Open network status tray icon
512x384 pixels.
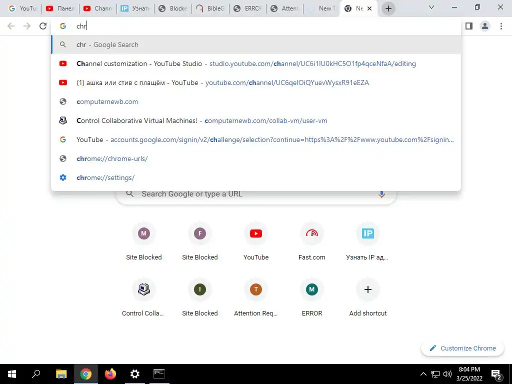(435, 374)
